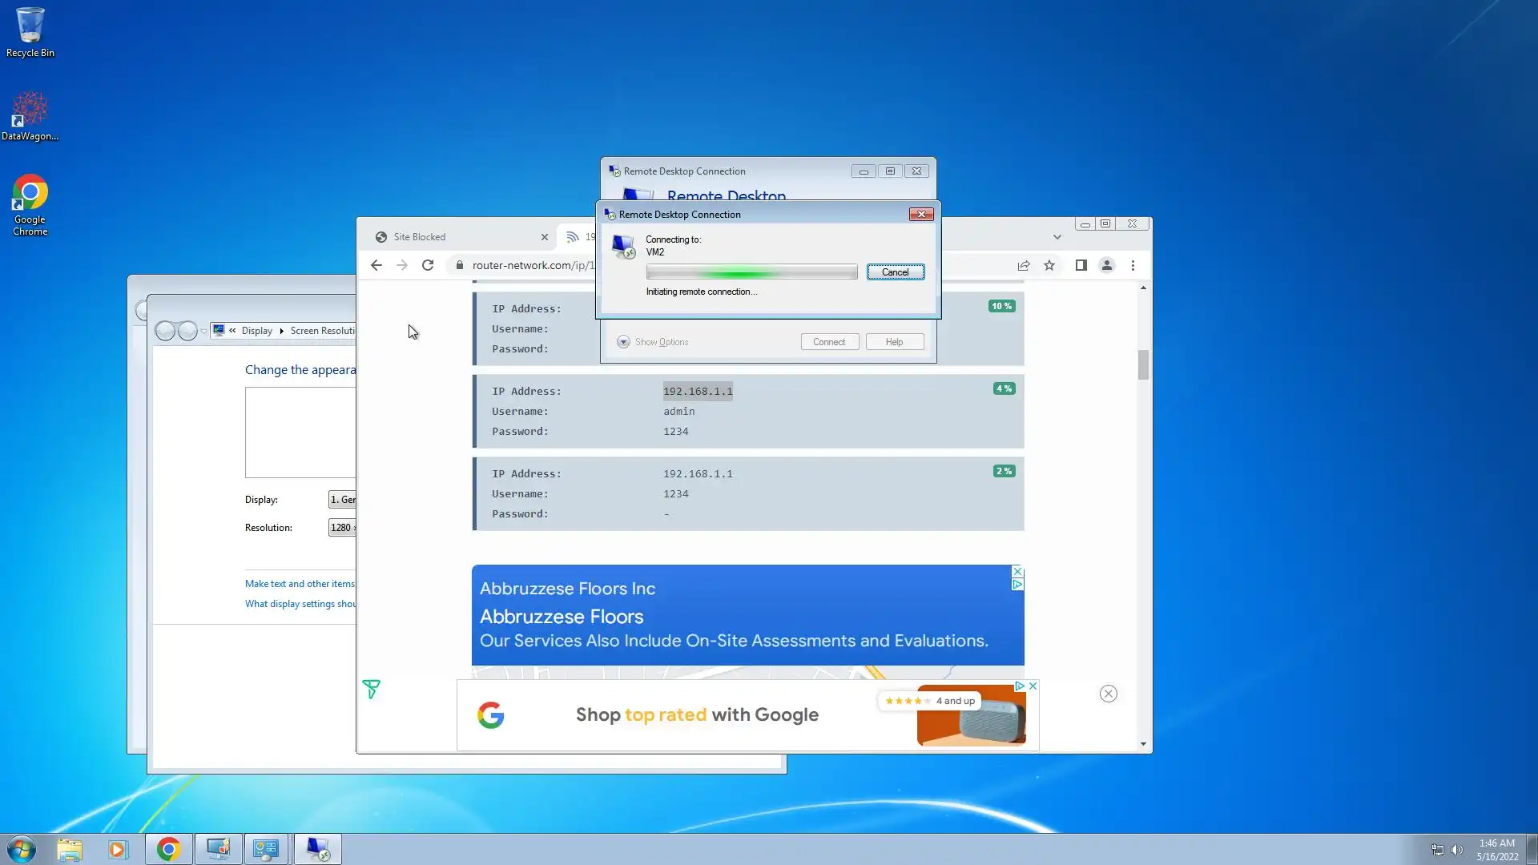The width and height of the screenshot is (1538, 865).
Task: Bookmark page with the star icon
Action: 1049,265
